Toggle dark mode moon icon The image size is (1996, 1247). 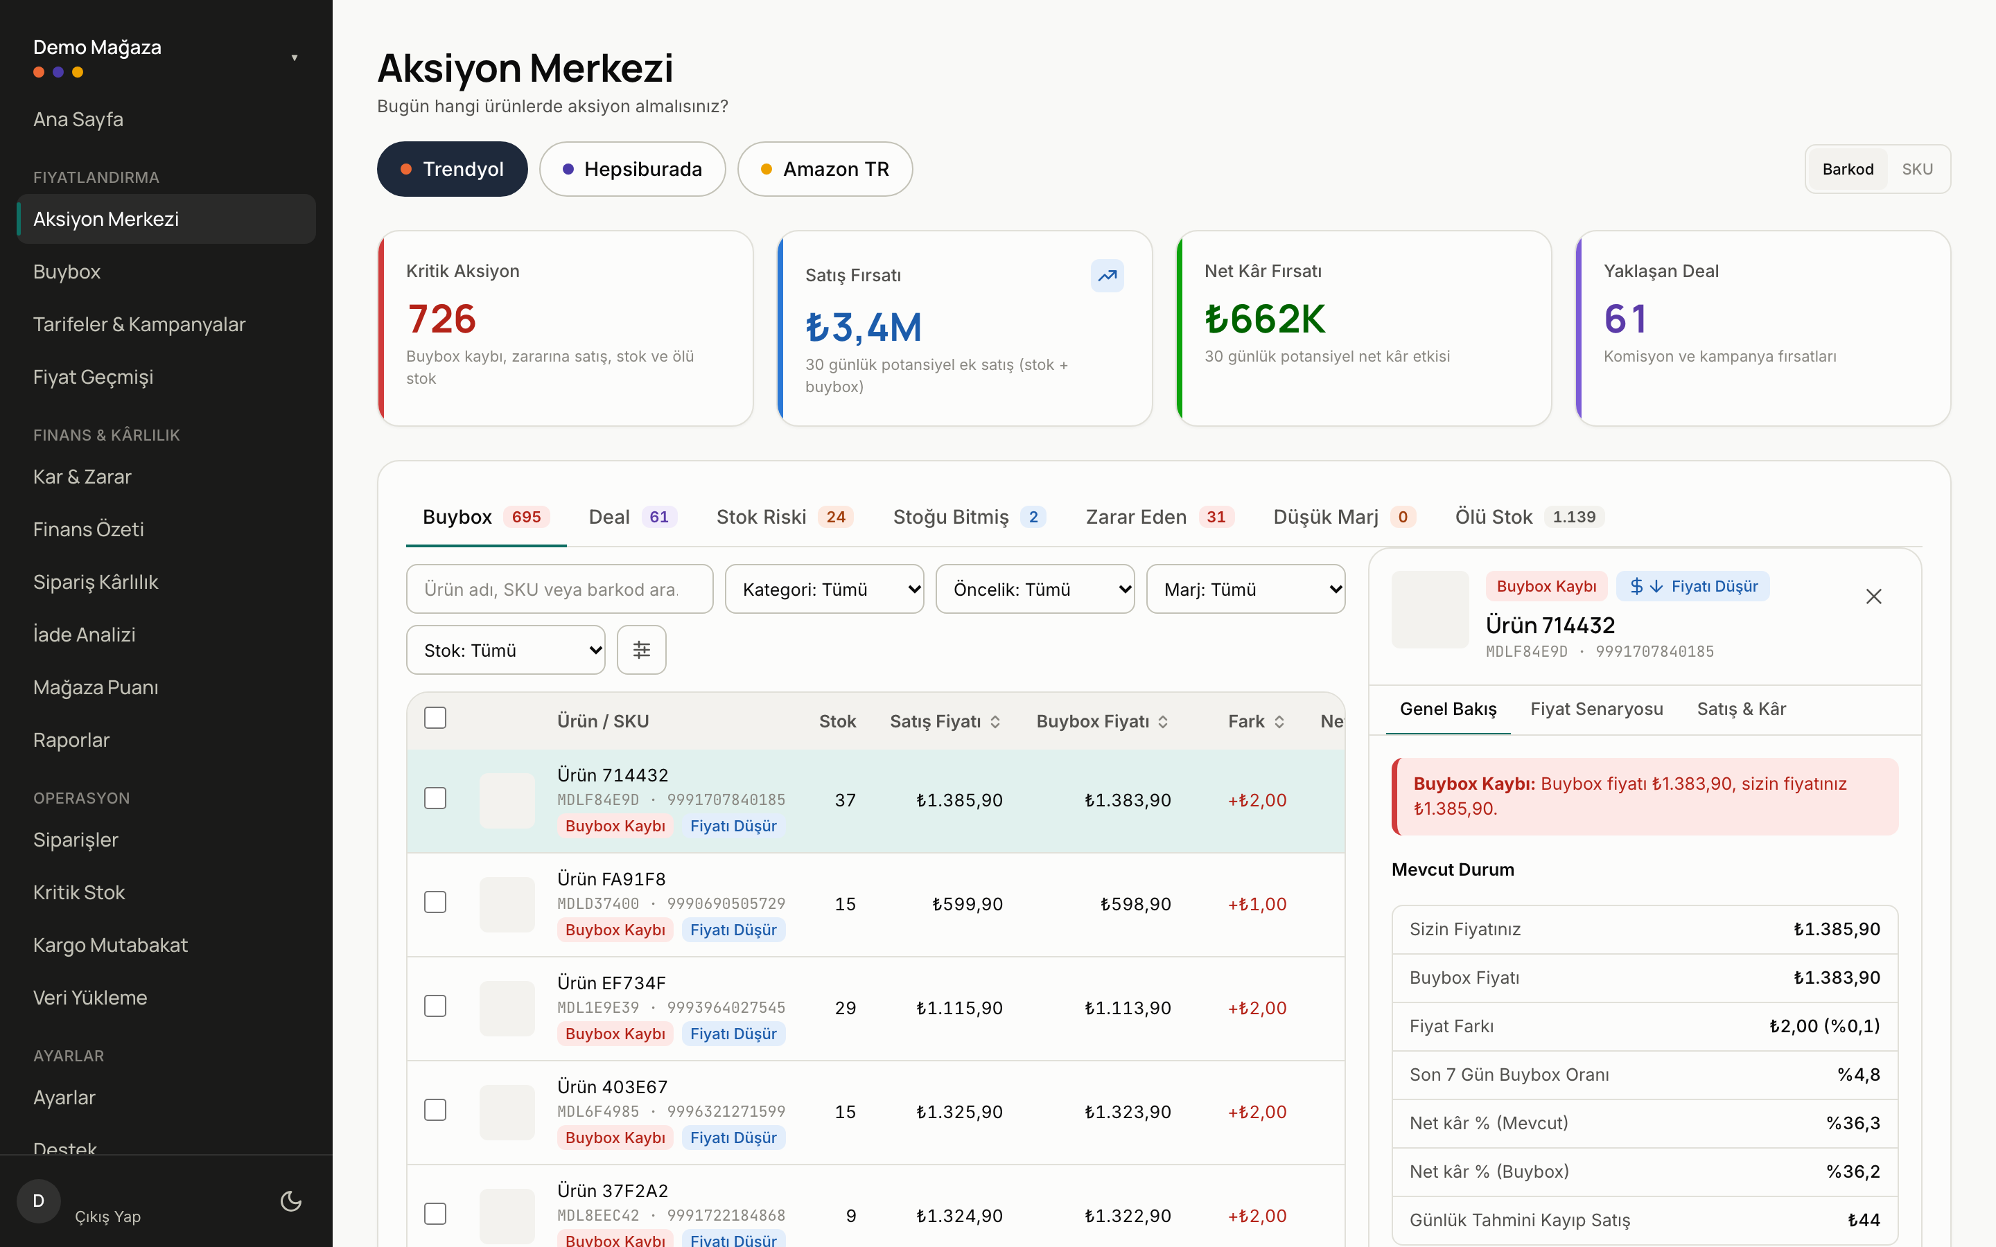[291, 1201]
